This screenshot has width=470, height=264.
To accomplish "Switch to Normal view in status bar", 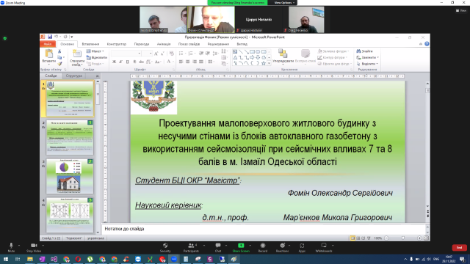I will coord(352,238).
